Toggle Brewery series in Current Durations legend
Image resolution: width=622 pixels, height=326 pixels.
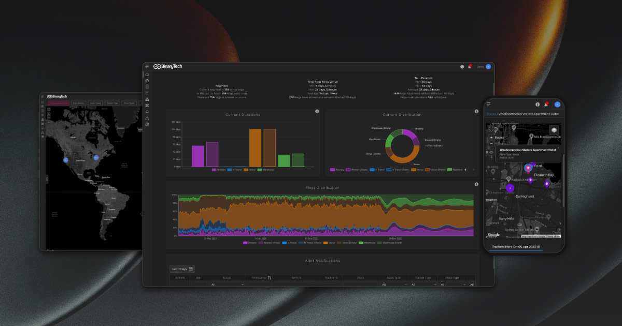[x=219, y=170]
